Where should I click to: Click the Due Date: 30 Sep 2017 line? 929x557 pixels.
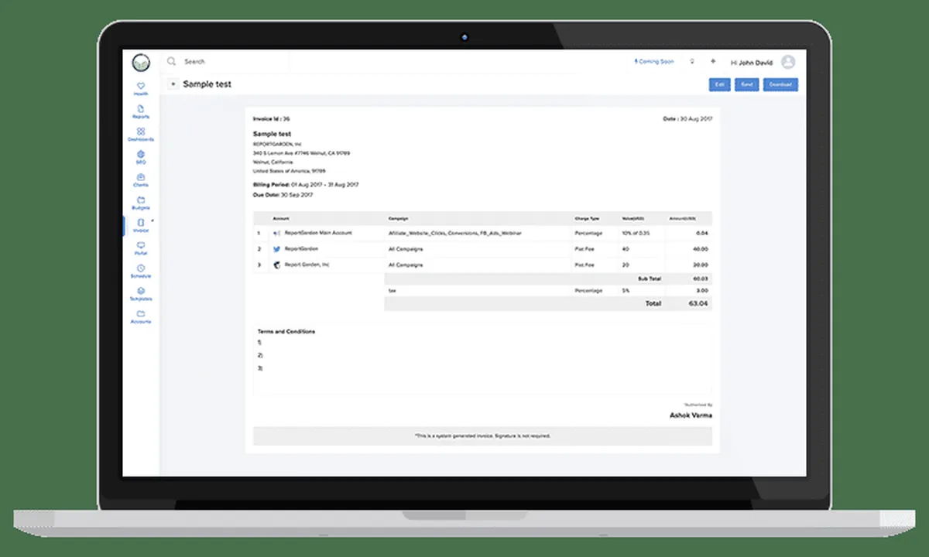283,195
